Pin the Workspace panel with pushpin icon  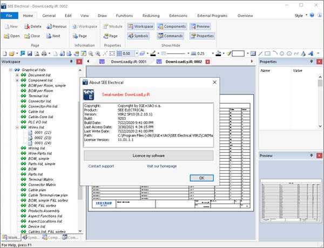72,62
